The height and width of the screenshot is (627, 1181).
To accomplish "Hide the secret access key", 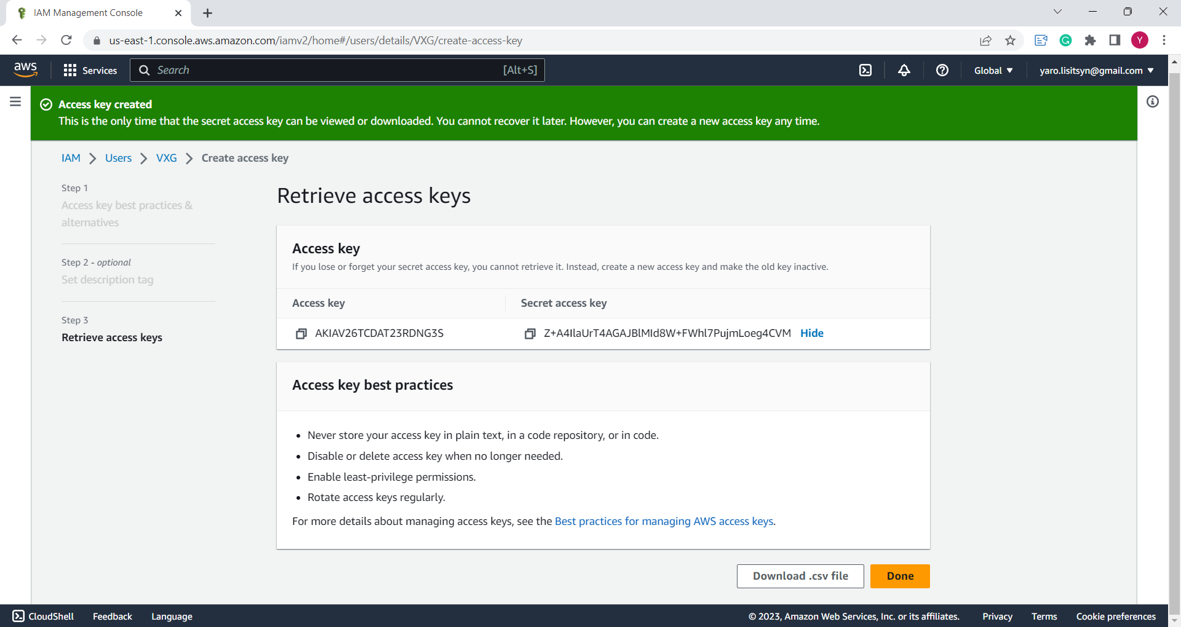I will 811,333.
